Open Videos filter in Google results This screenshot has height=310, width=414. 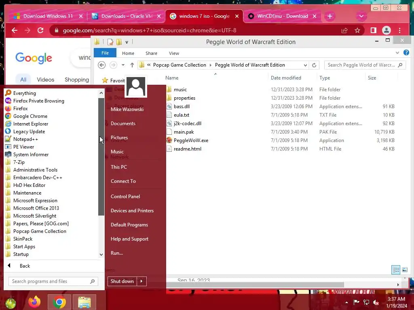pos(45,80)
